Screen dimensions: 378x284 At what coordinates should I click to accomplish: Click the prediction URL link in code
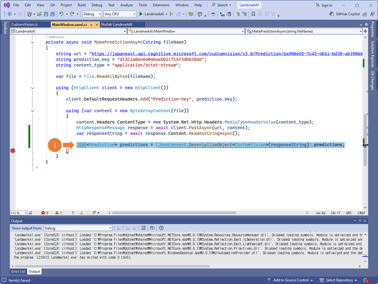pos(227,54)
